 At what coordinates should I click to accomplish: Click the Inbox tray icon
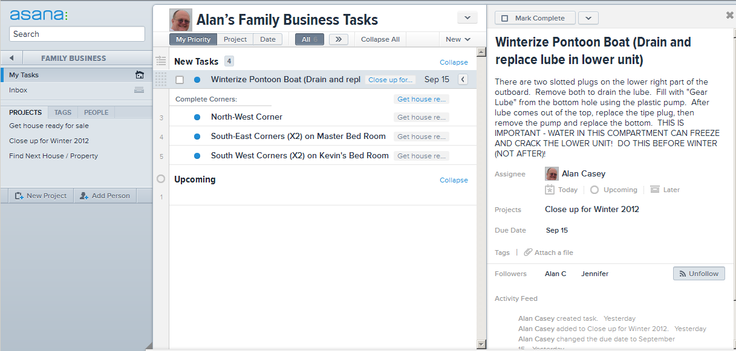tap(139, 90)
